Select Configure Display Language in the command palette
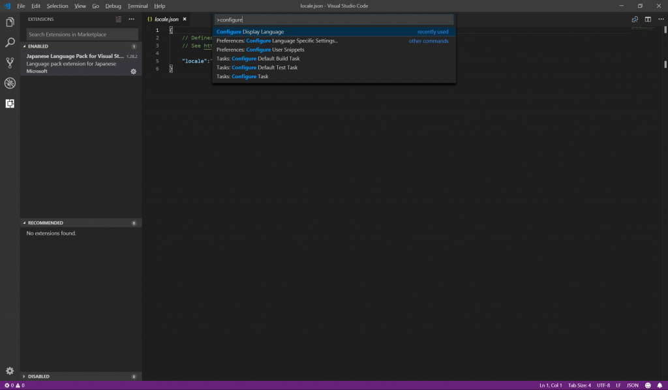This screenshot has height=390, width=668. [274, 31]
